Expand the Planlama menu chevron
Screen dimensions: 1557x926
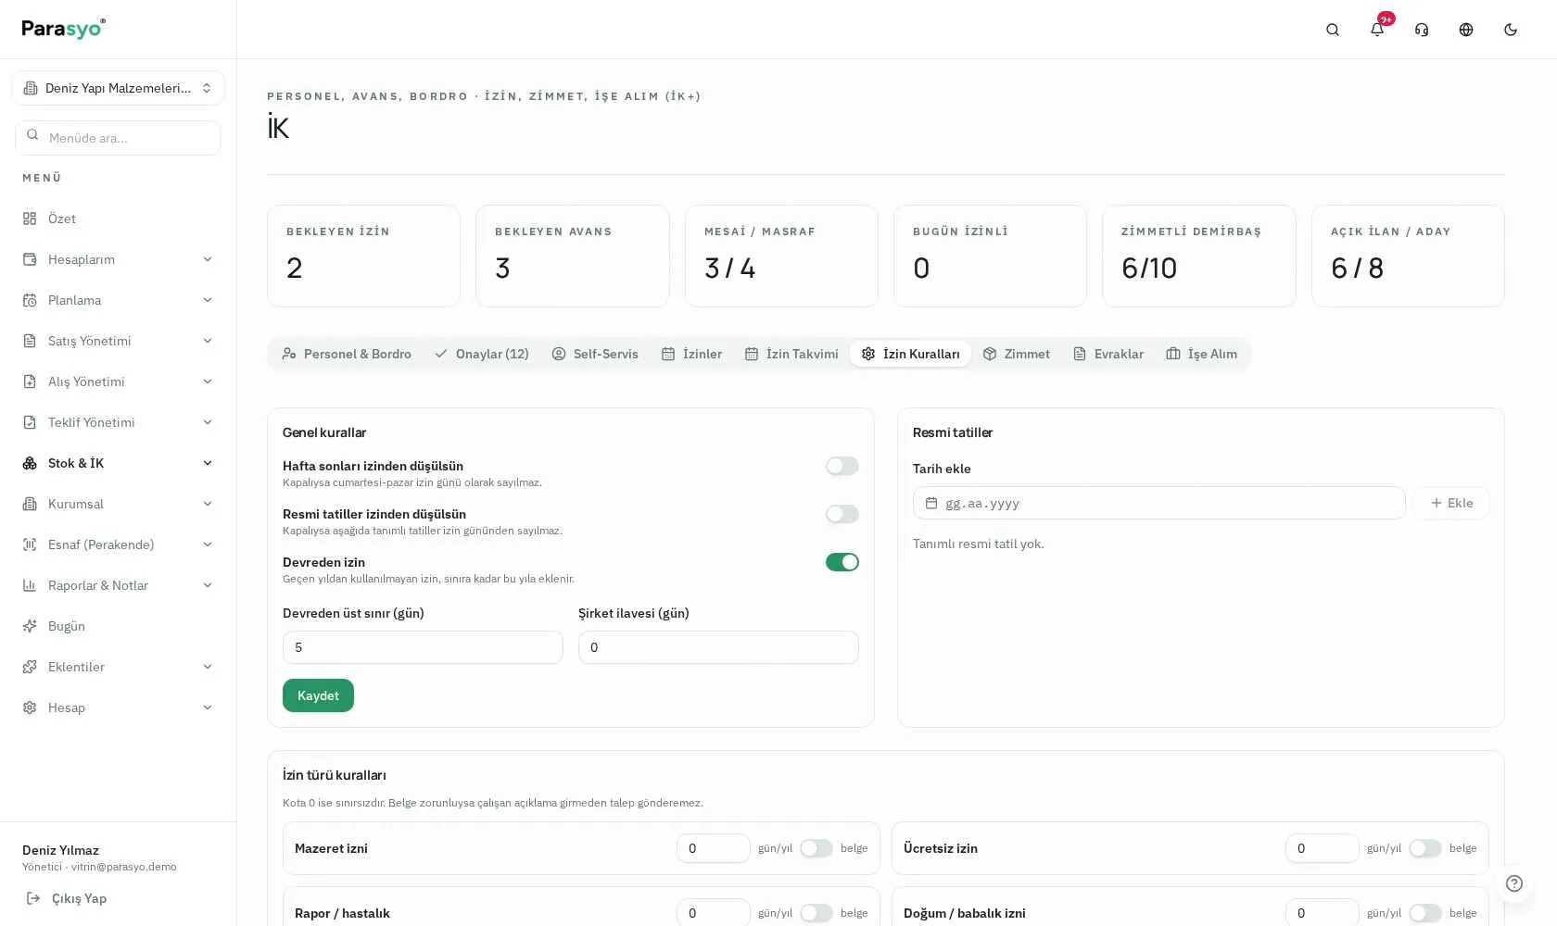208,300
